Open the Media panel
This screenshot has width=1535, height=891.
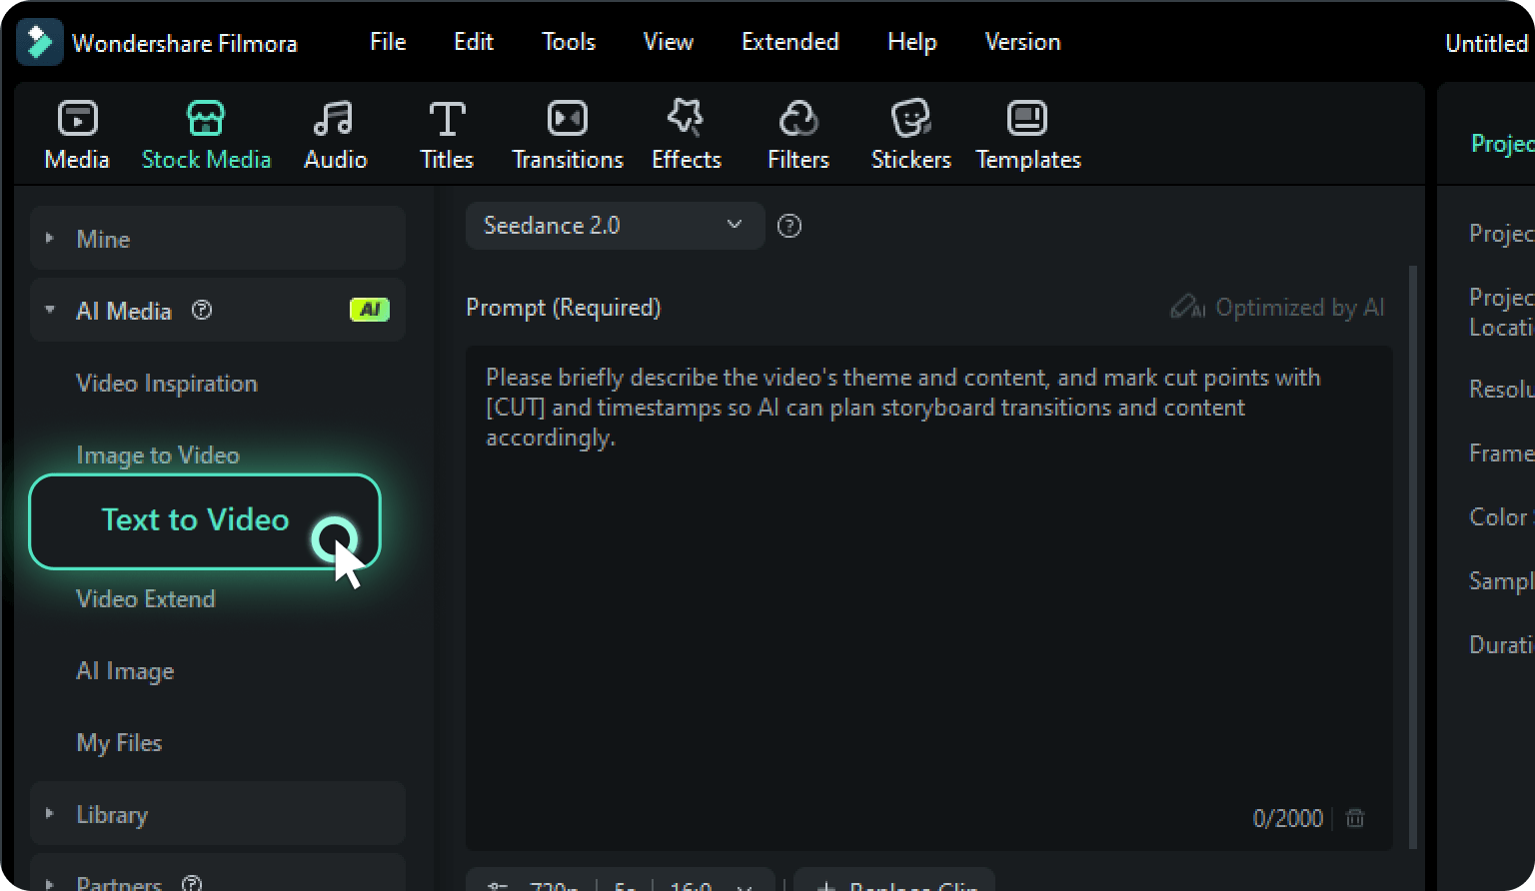tap(76, 133)
